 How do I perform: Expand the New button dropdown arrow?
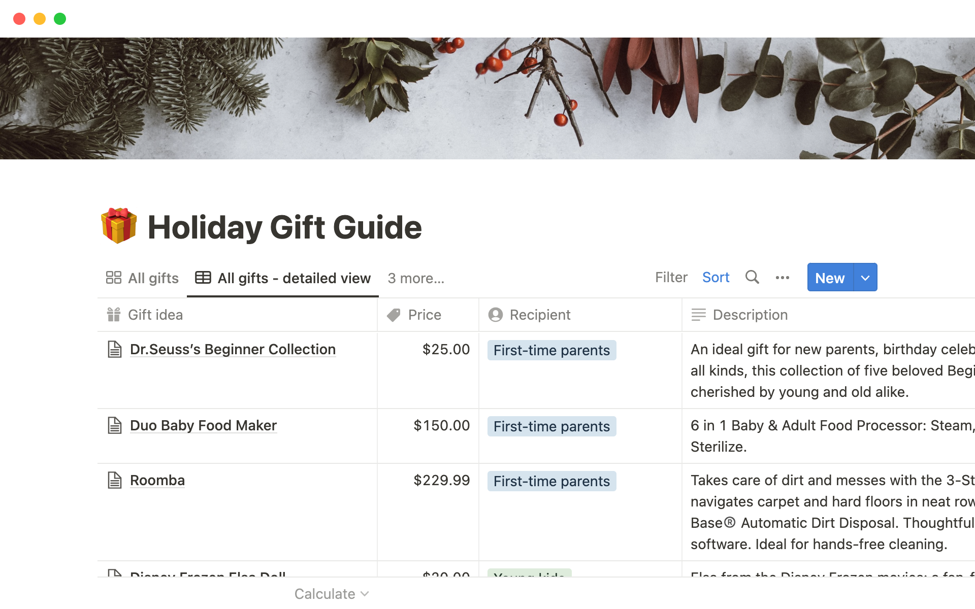point(865,278)
